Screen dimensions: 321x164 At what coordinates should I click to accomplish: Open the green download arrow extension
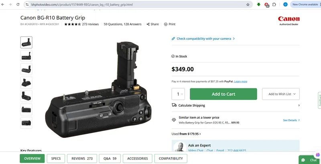tap(258, 4)
